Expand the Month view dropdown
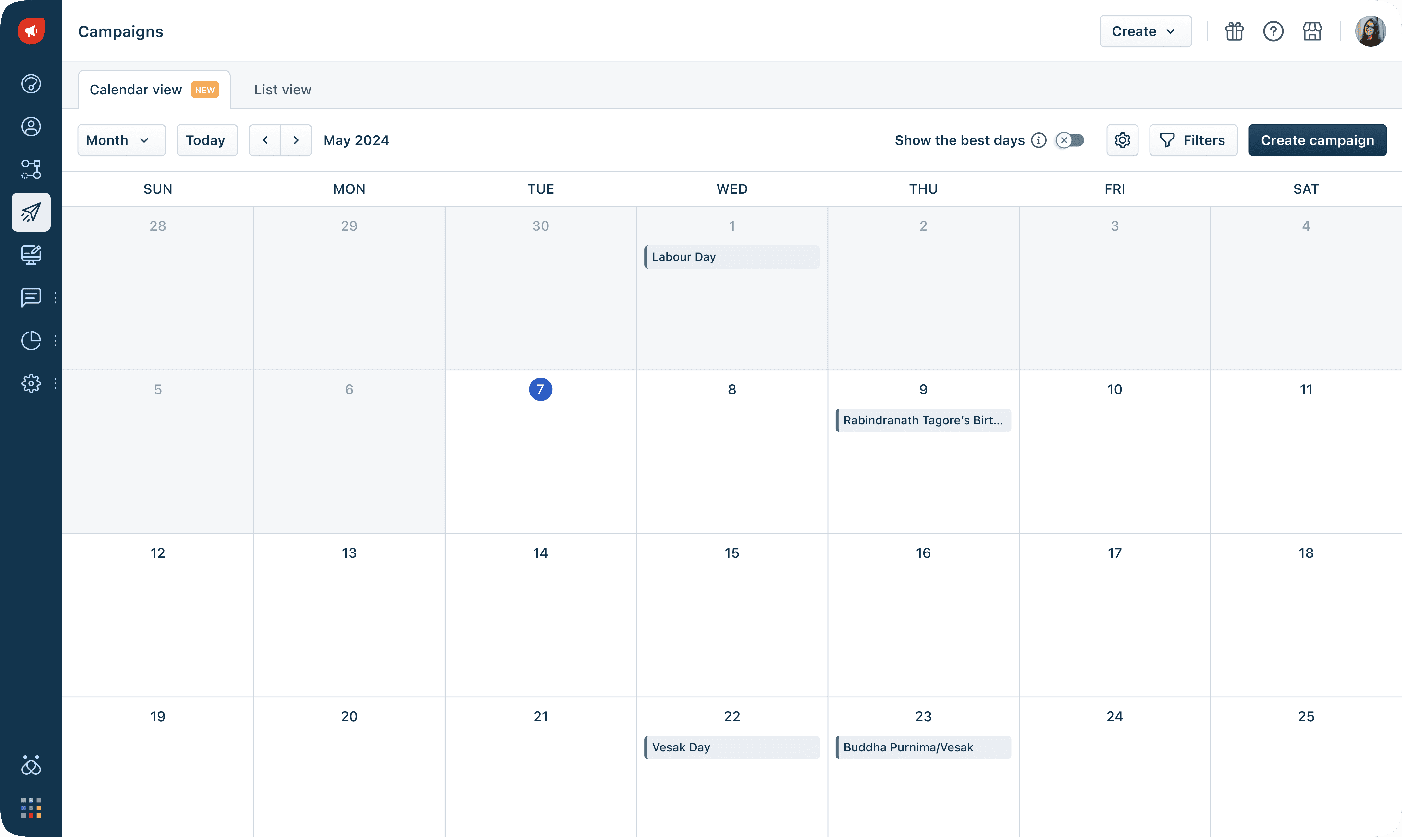Screen dimensions: 1402x837 121,140
